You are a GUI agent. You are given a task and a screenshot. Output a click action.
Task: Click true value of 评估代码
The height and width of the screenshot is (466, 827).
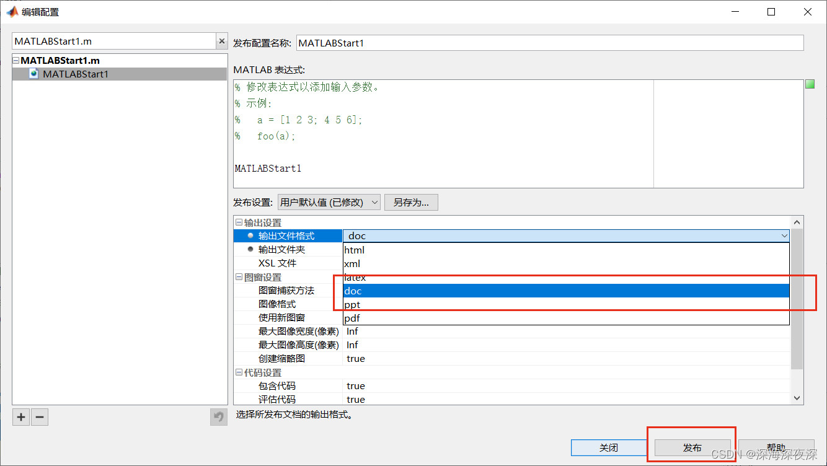pyautogui.click(x=356, y=399)
